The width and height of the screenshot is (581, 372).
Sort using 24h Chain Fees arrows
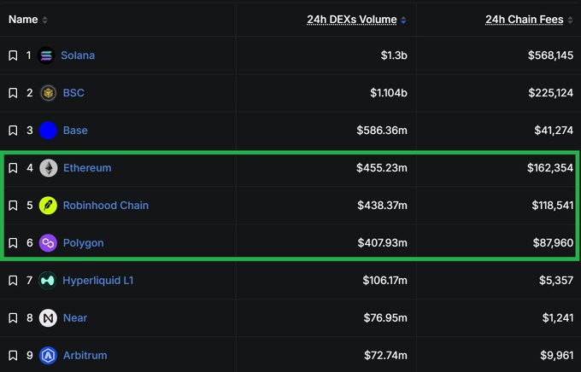[570, 20]
